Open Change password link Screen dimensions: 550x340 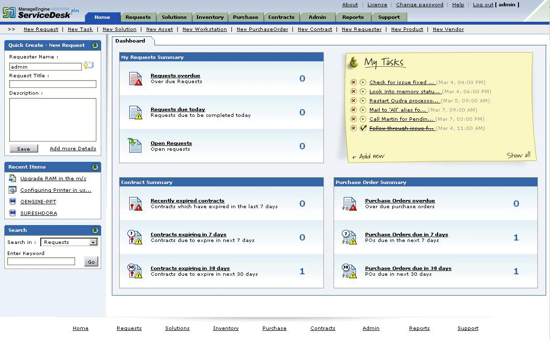click(x=419, y=4)
